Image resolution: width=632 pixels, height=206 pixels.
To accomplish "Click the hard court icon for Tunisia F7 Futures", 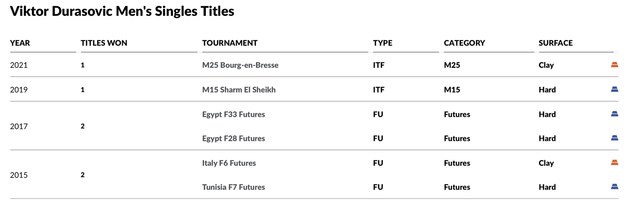I will pyautogui.click(x=614, y=187).
